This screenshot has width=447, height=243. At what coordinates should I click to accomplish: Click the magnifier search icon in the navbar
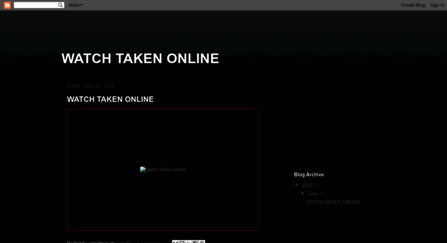click(60, 5)
